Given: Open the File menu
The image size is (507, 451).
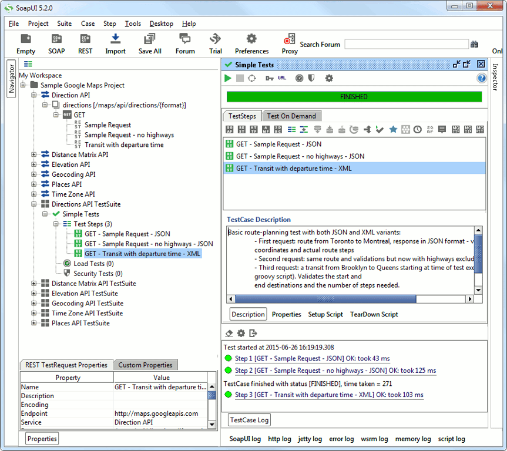Looking at the screenshot, I should coord(14,23).
